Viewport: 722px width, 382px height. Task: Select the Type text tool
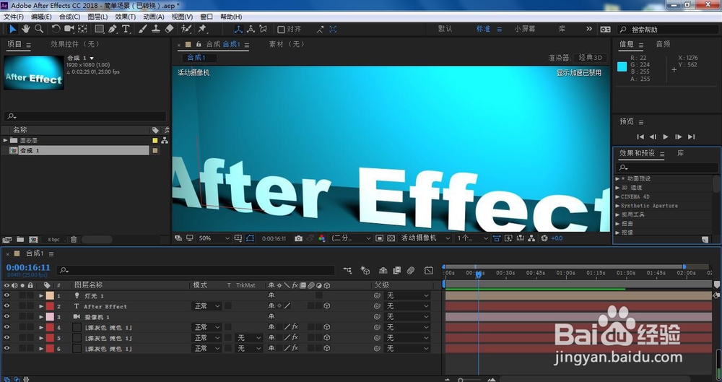click(x=126, y=29)
